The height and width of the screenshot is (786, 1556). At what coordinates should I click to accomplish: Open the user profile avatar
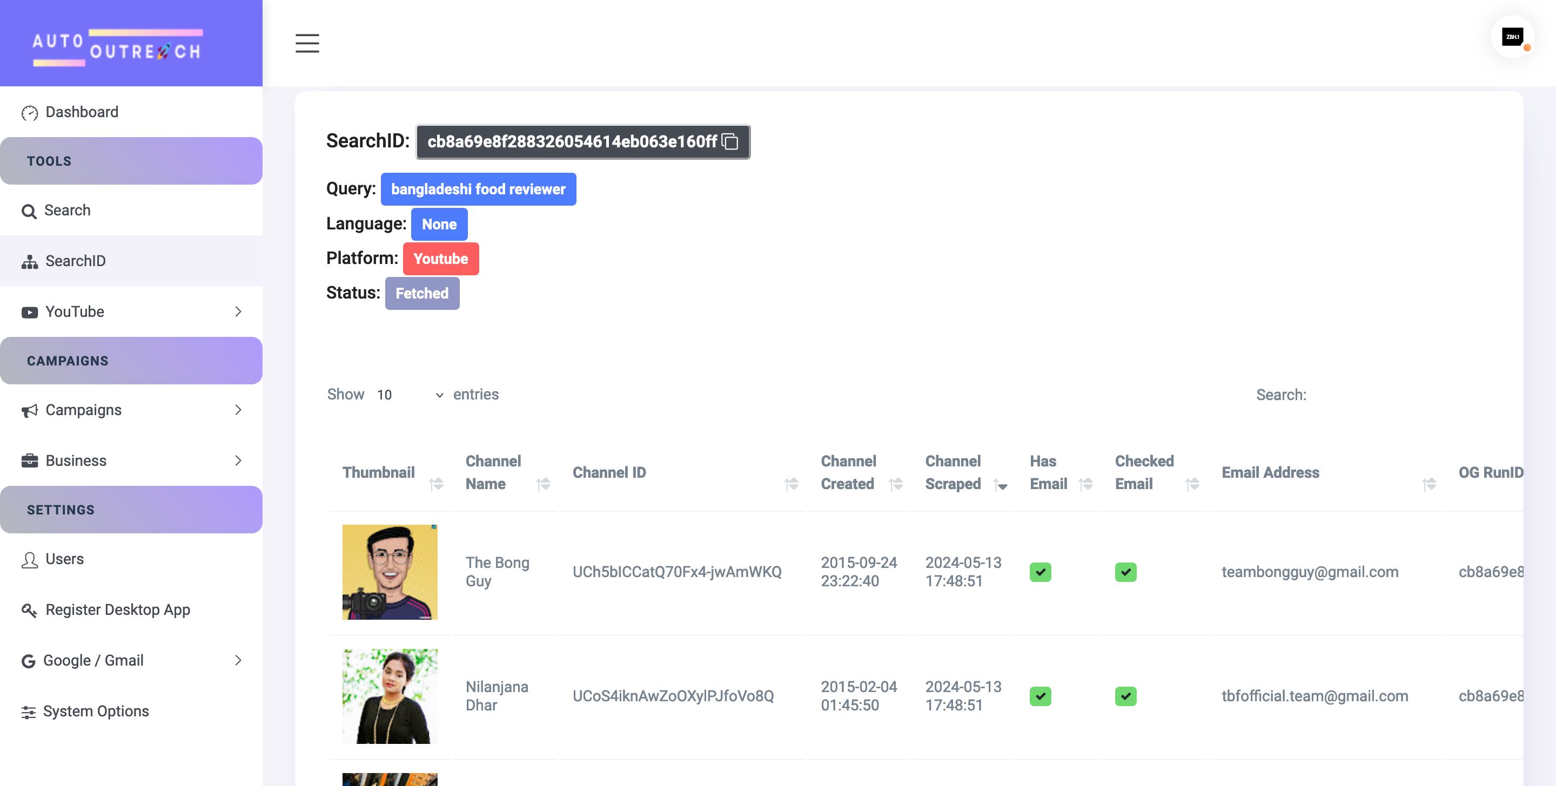[1512, 37]
